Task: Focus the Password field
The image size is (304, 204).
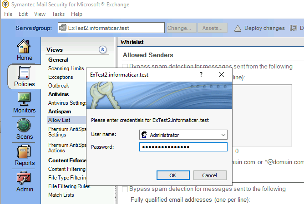Action: (183, 147)
